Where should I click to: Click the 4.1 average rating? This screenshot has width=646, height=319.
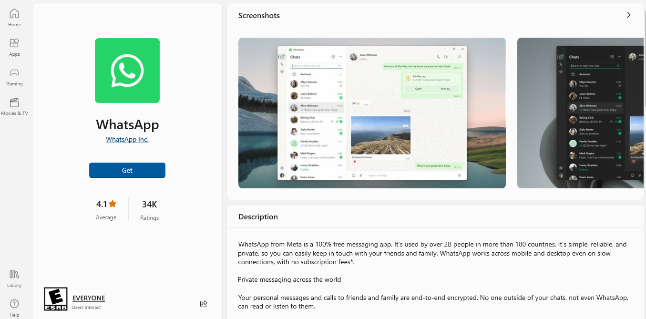[103, 203]
